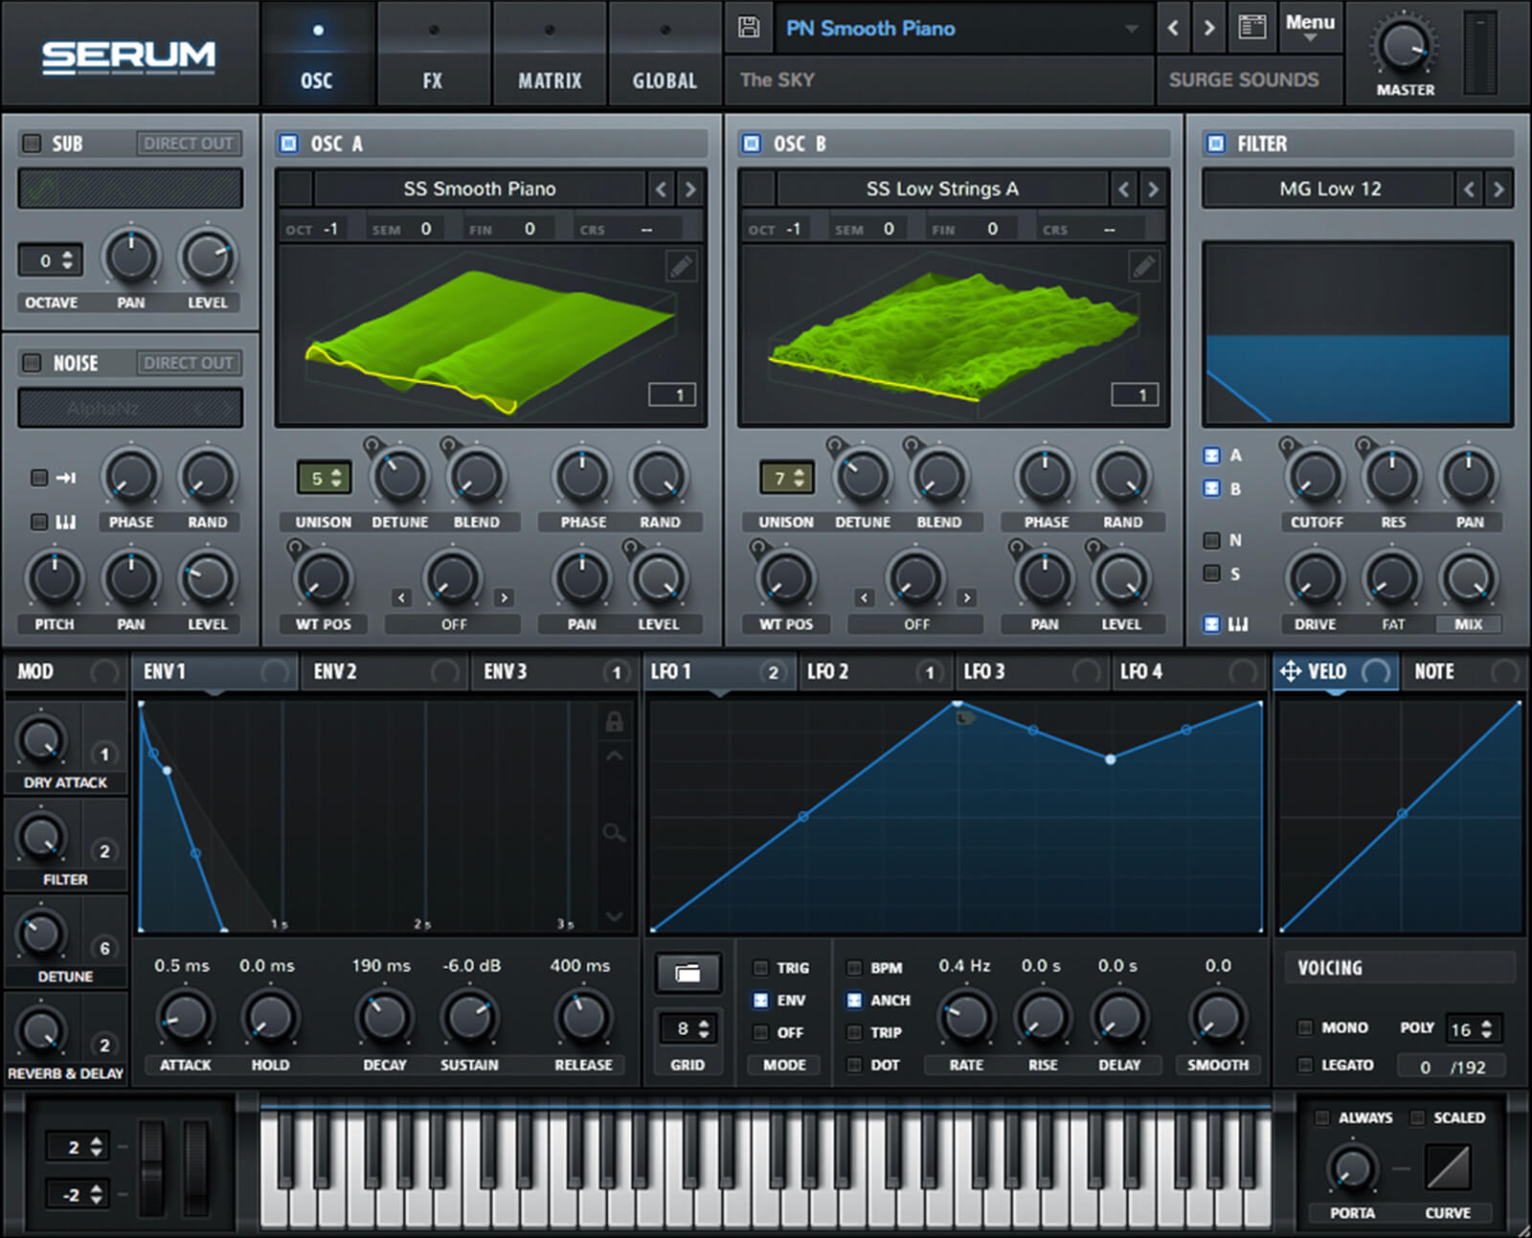
Task: Click the ENV1 lock icon
Action: click(614, 721)
